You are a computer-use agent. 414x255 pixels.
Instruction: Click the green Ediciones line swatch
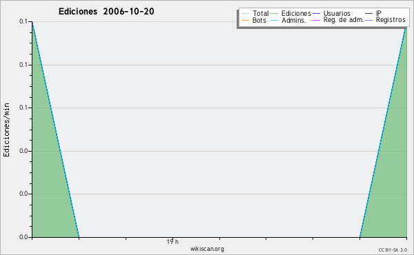click(275, 14)
